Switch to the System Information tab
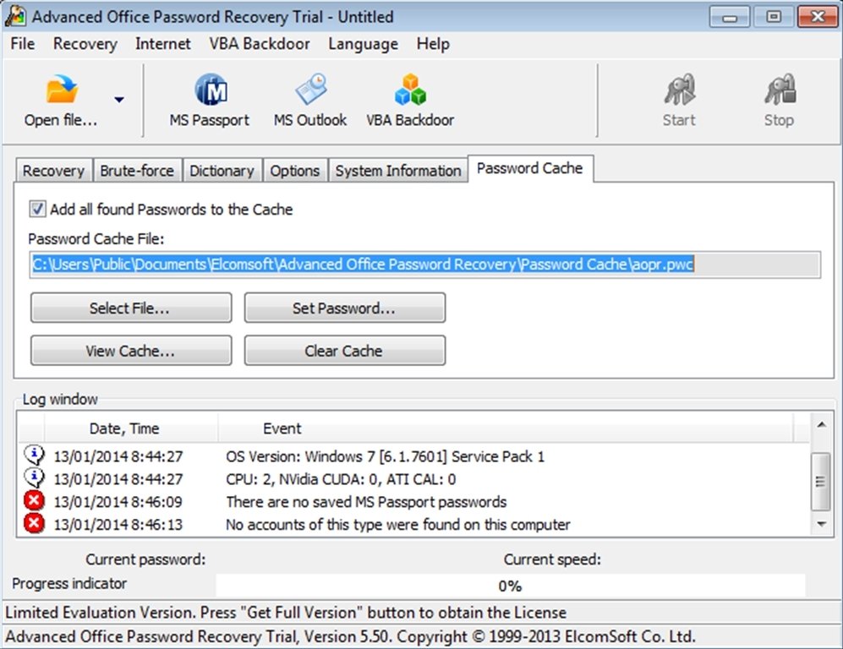Viewport: 843px width, 649px height. point(398,171)
